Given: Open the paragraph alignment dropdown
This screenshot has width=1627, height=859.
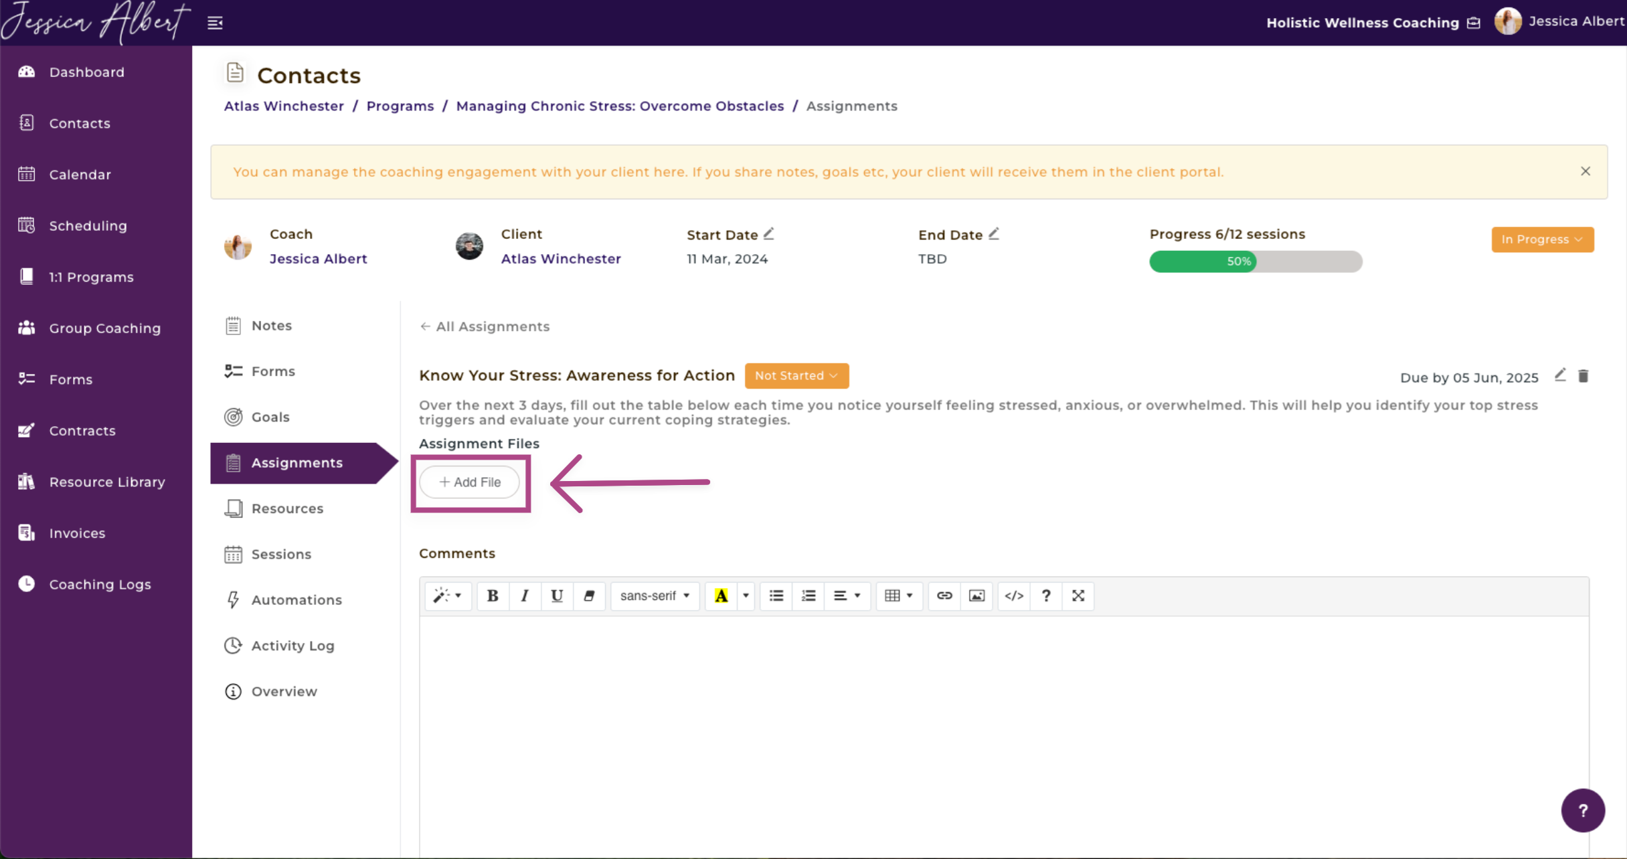Looking at the screenshot, I should point(847,595).
